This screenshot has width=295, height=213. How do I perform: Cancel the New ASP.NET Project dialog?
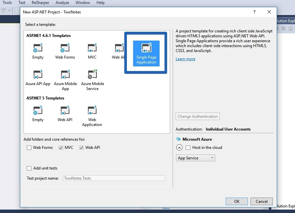(262, 201)
